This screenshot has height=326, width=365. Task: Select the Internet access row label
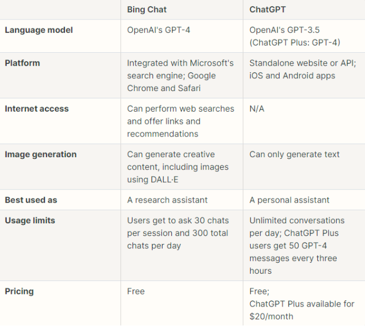[x=37, y=109]
